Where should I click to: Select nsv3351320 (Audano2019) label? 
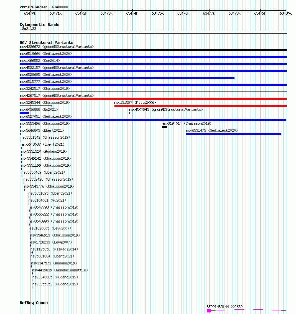44,151
